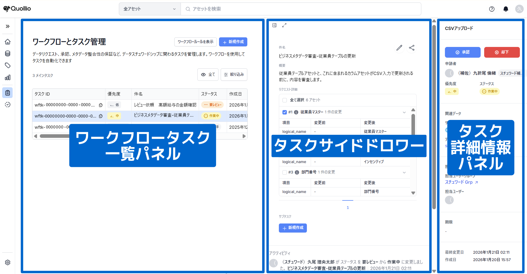Sort by the ステータス column header
Viewport: 527px width, 274px height.
pos(213,94)
